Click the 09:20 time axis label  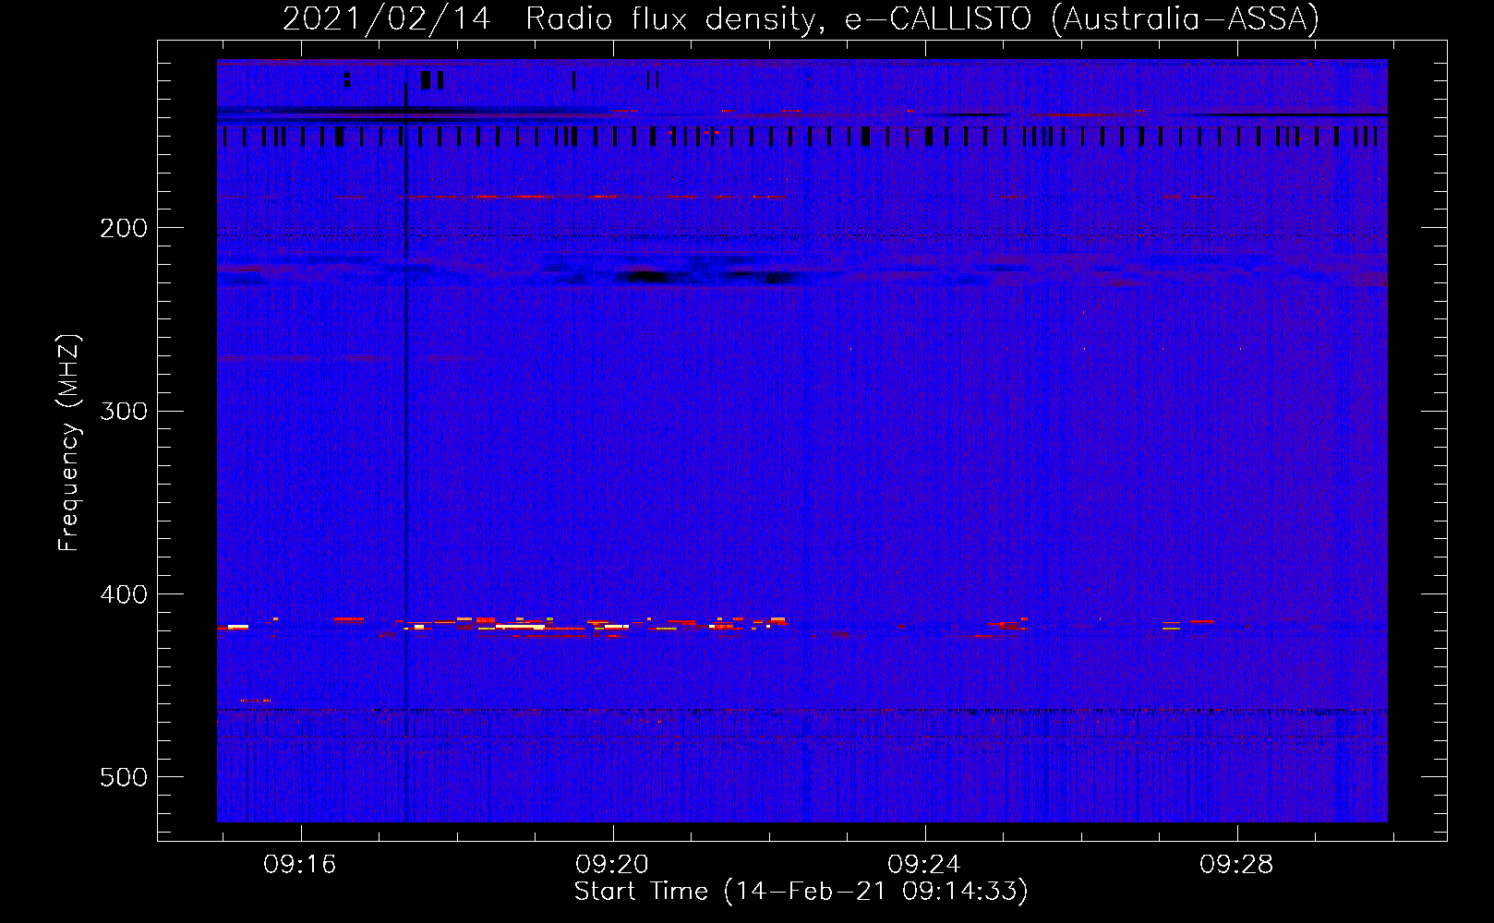coord(612,865)
